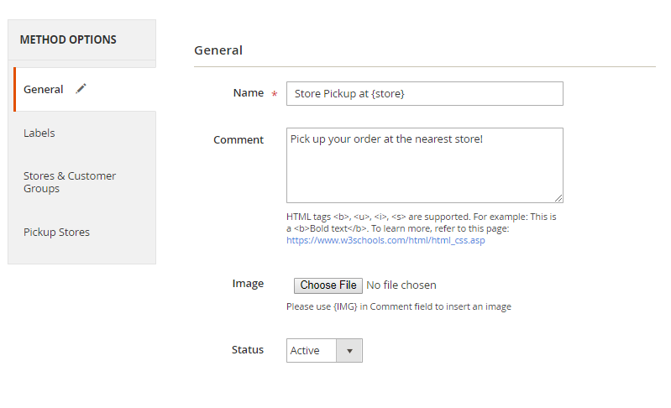Focus the Name input field
The height and width of the screenshot is (408, 671).
[424, 93]
